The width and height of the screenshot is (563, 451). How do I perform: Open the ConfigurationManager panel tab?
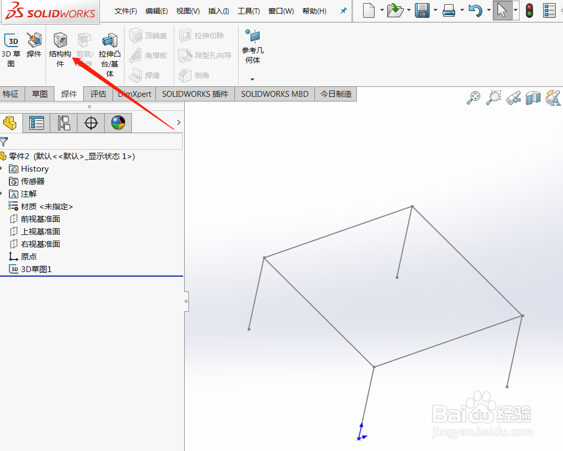coord(63,123)
